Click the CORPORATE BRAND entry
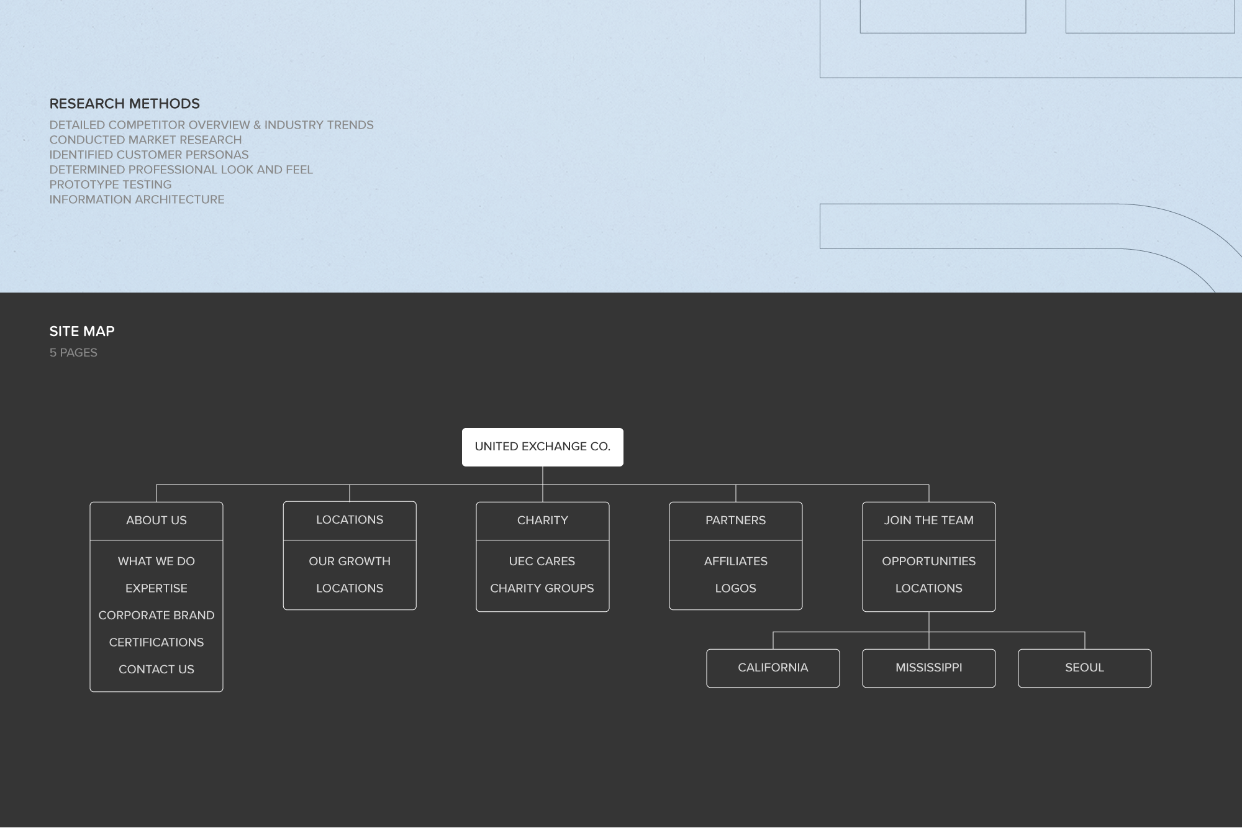The image size is (1242, 828). (156, 615)
